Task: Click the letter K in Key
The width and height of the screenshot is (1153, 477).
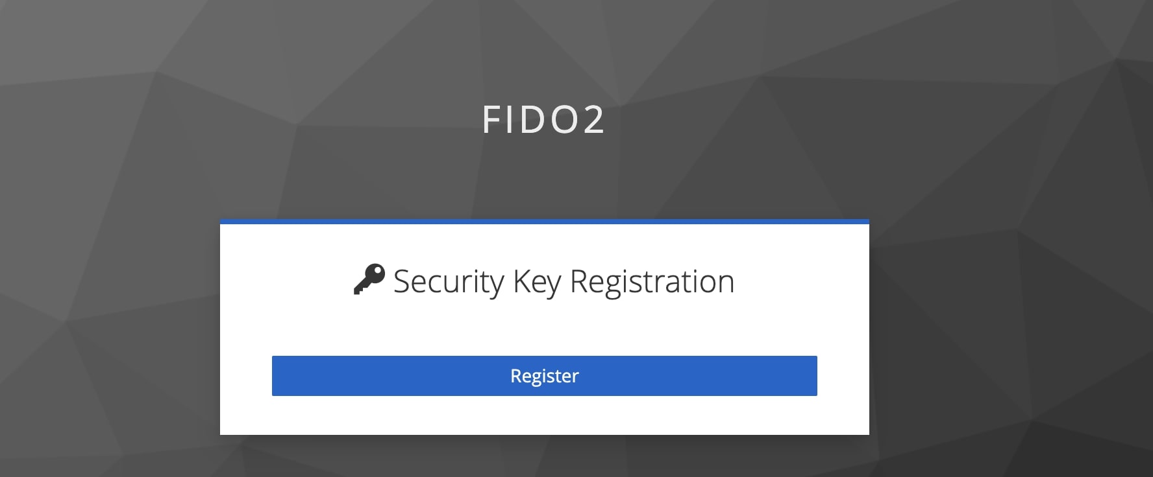Action: click(521, 282)
